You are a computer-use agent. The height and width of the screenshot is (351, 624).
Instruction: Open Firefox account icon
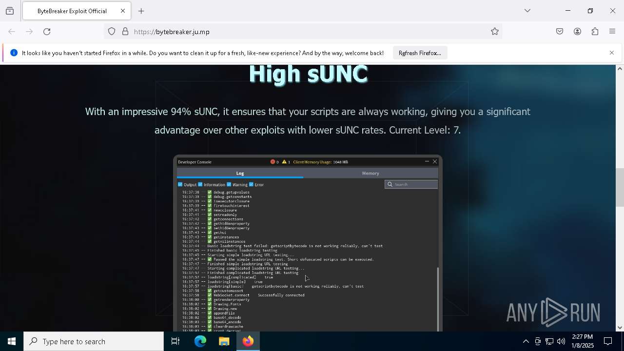577,32
